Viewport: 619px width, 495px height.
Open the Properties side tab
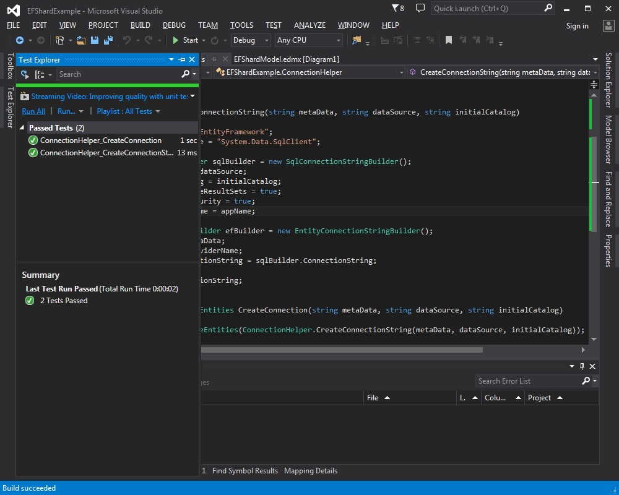pyautogui.click(x=608, y=251)
